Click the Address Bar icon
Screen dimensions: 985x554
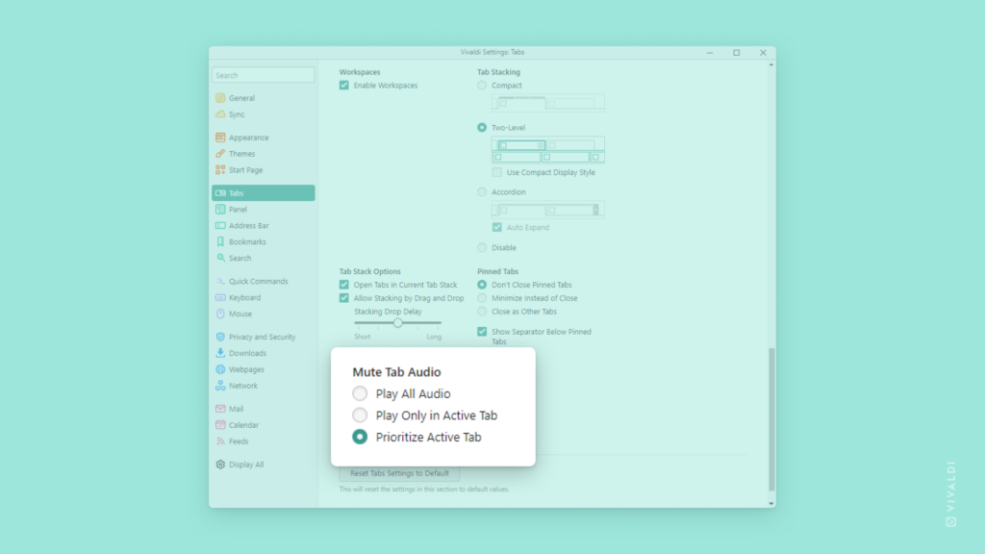(x=220, y=225)
